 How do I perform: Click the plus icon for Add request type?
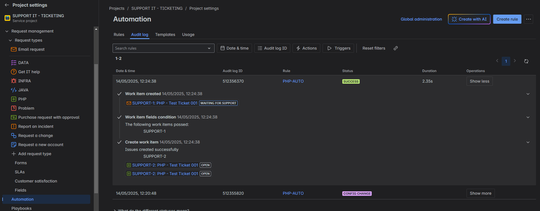(x=14, y=154)
